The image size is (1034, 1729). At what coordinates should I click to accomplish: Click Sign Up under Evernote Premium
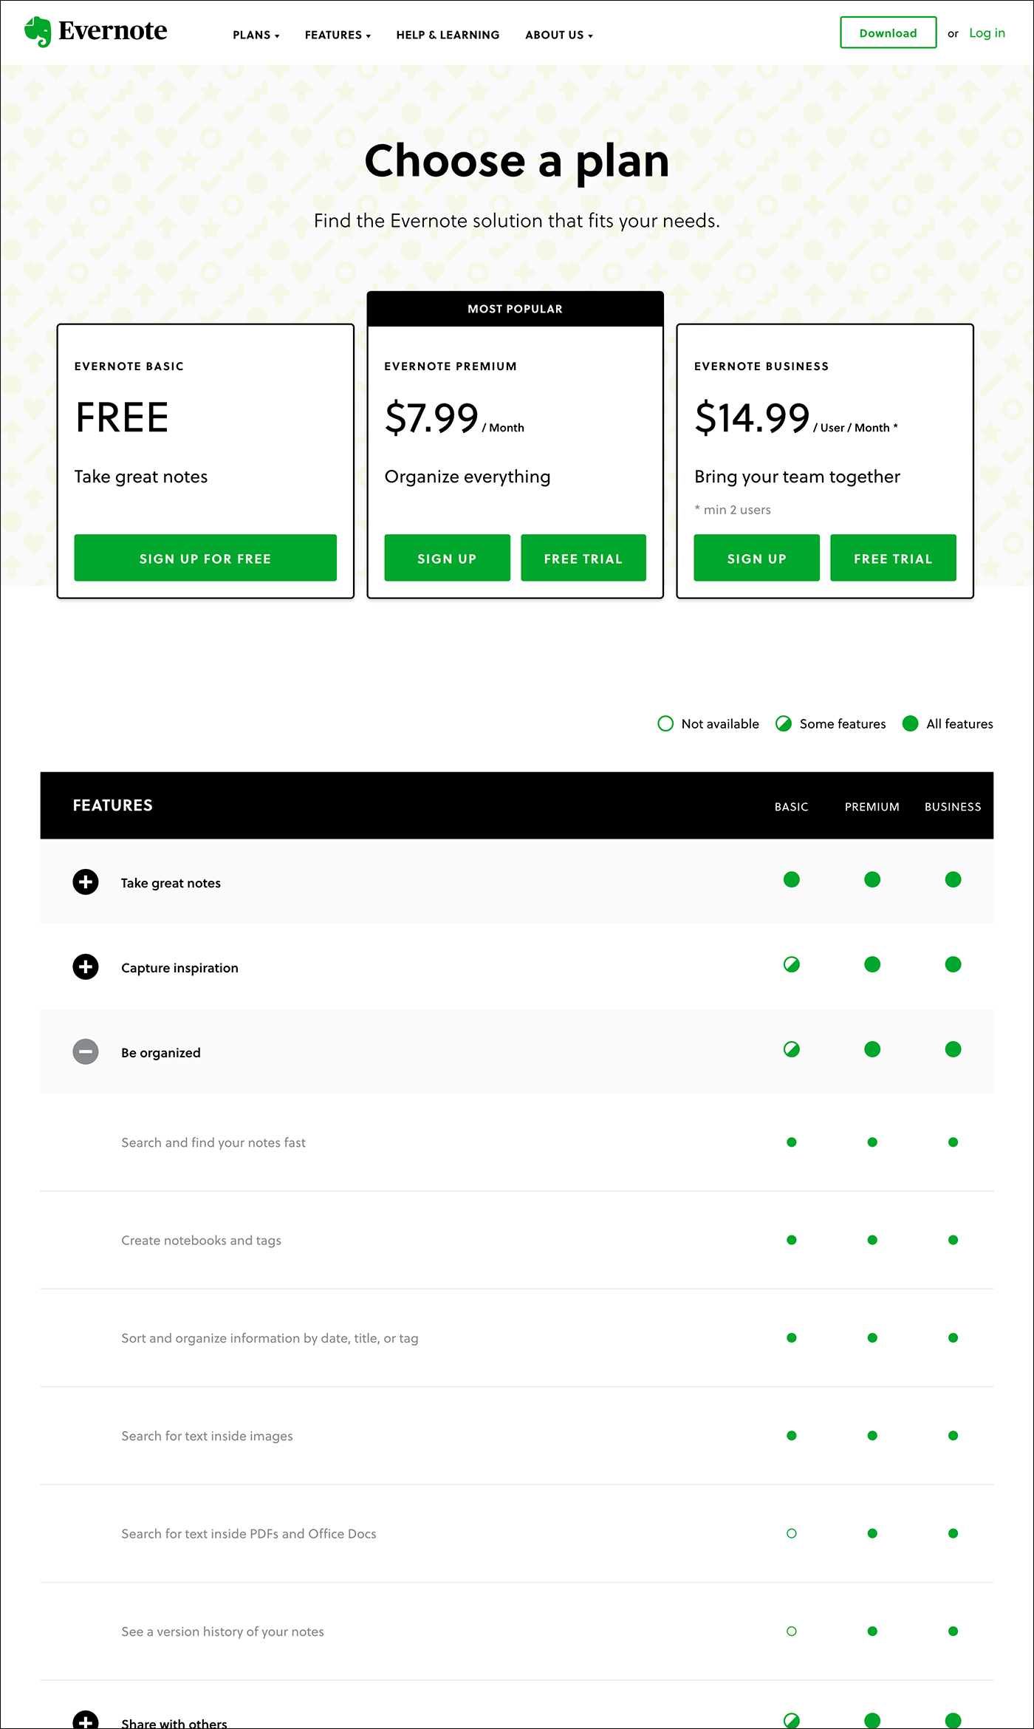point(447,558)
